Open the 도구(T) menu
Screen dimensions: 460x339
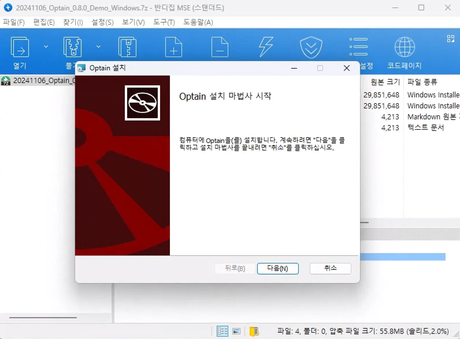(x=164, y=22)
